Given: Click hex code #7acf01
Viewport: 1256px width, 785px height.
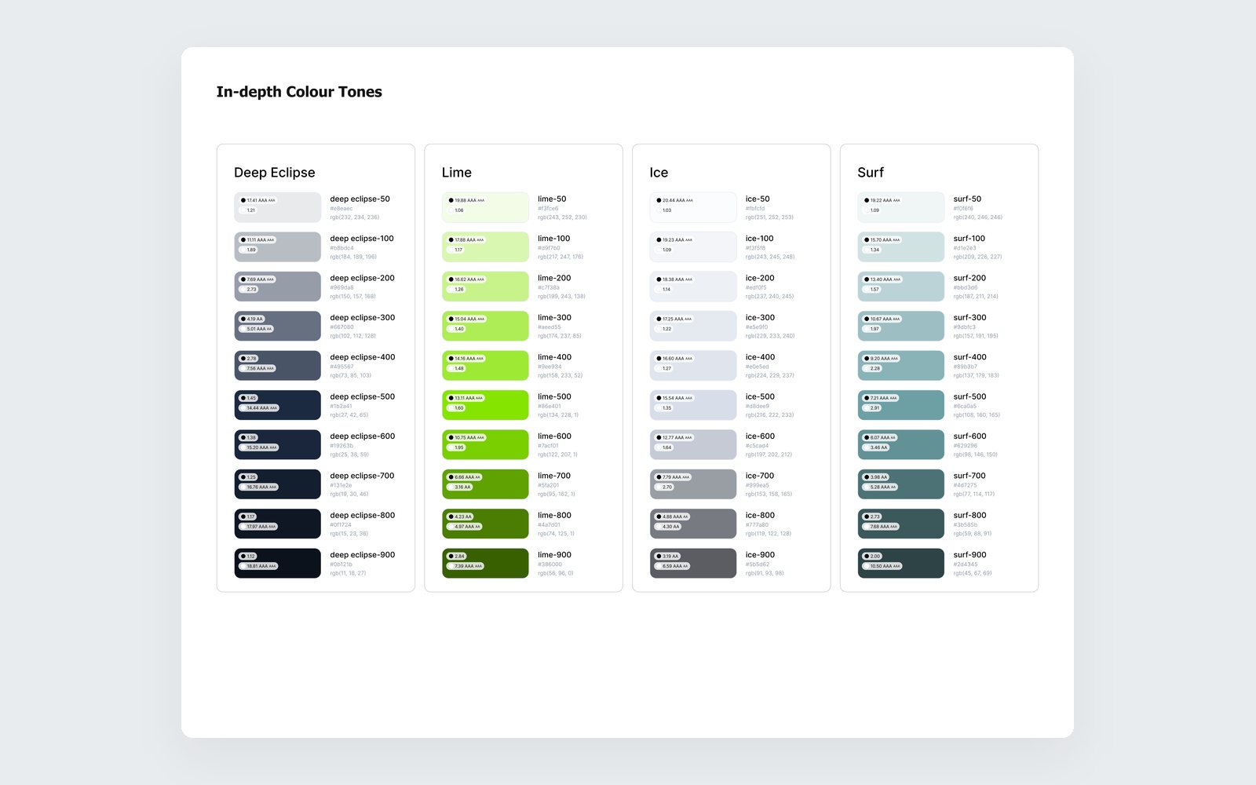Looking at the screenshot, I should 548,446.
